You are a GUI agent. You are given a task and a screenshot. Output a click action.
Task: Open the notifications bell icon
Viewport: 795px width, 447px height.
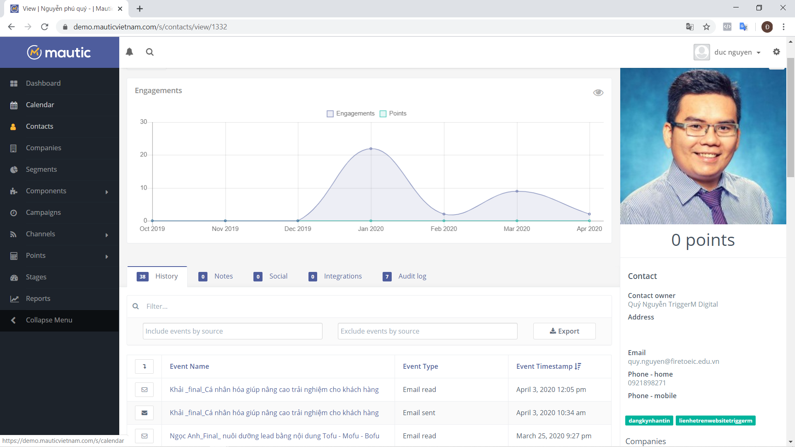130,52
